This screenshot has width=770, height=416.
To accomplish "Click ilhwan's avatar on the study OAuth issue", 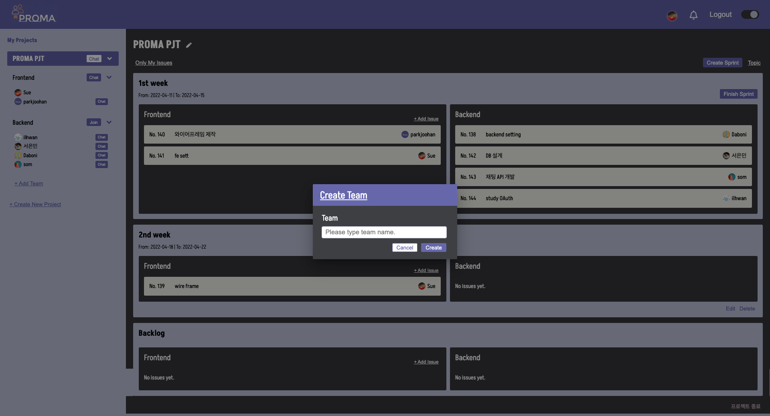I will (726, 198).
